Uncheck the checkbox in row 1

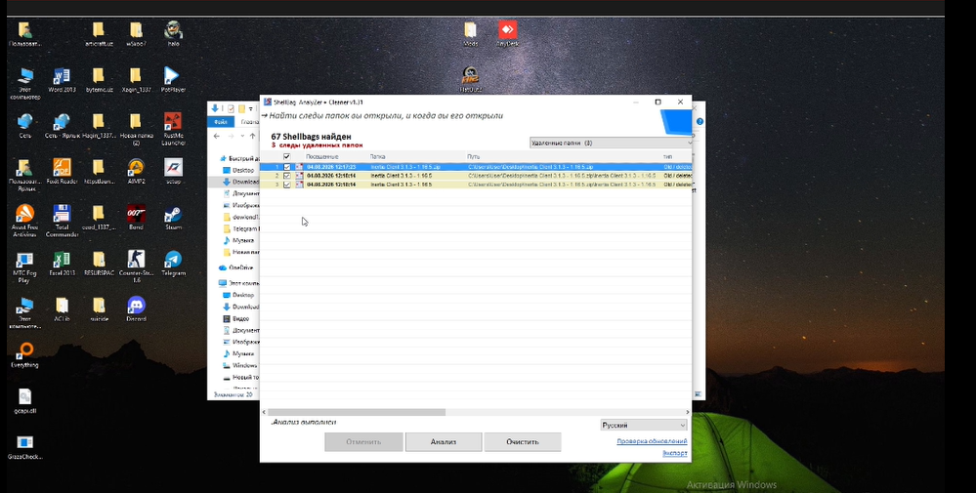pos(287,167)
